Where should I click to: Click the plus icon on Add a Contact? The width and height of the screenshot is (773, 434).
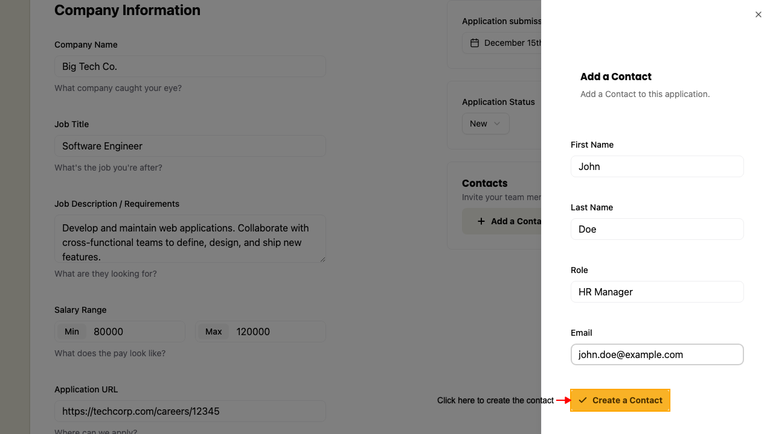480,221
